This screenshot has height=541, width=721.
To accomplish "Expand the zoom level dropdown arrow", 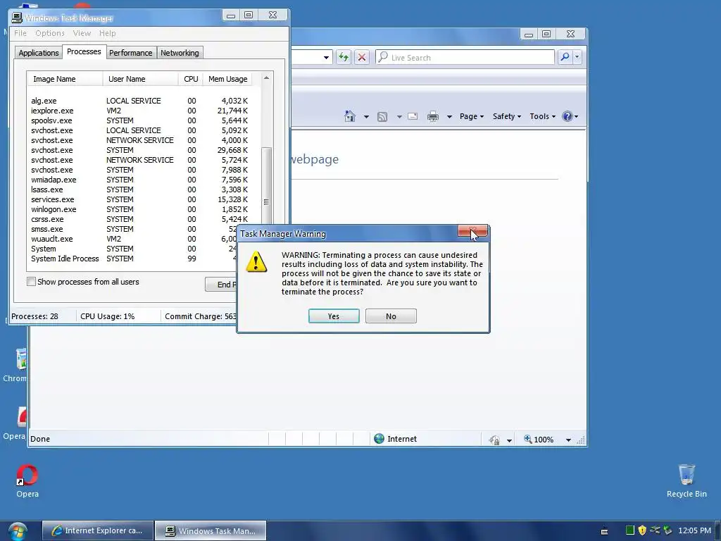I will (x=568, y=440).
